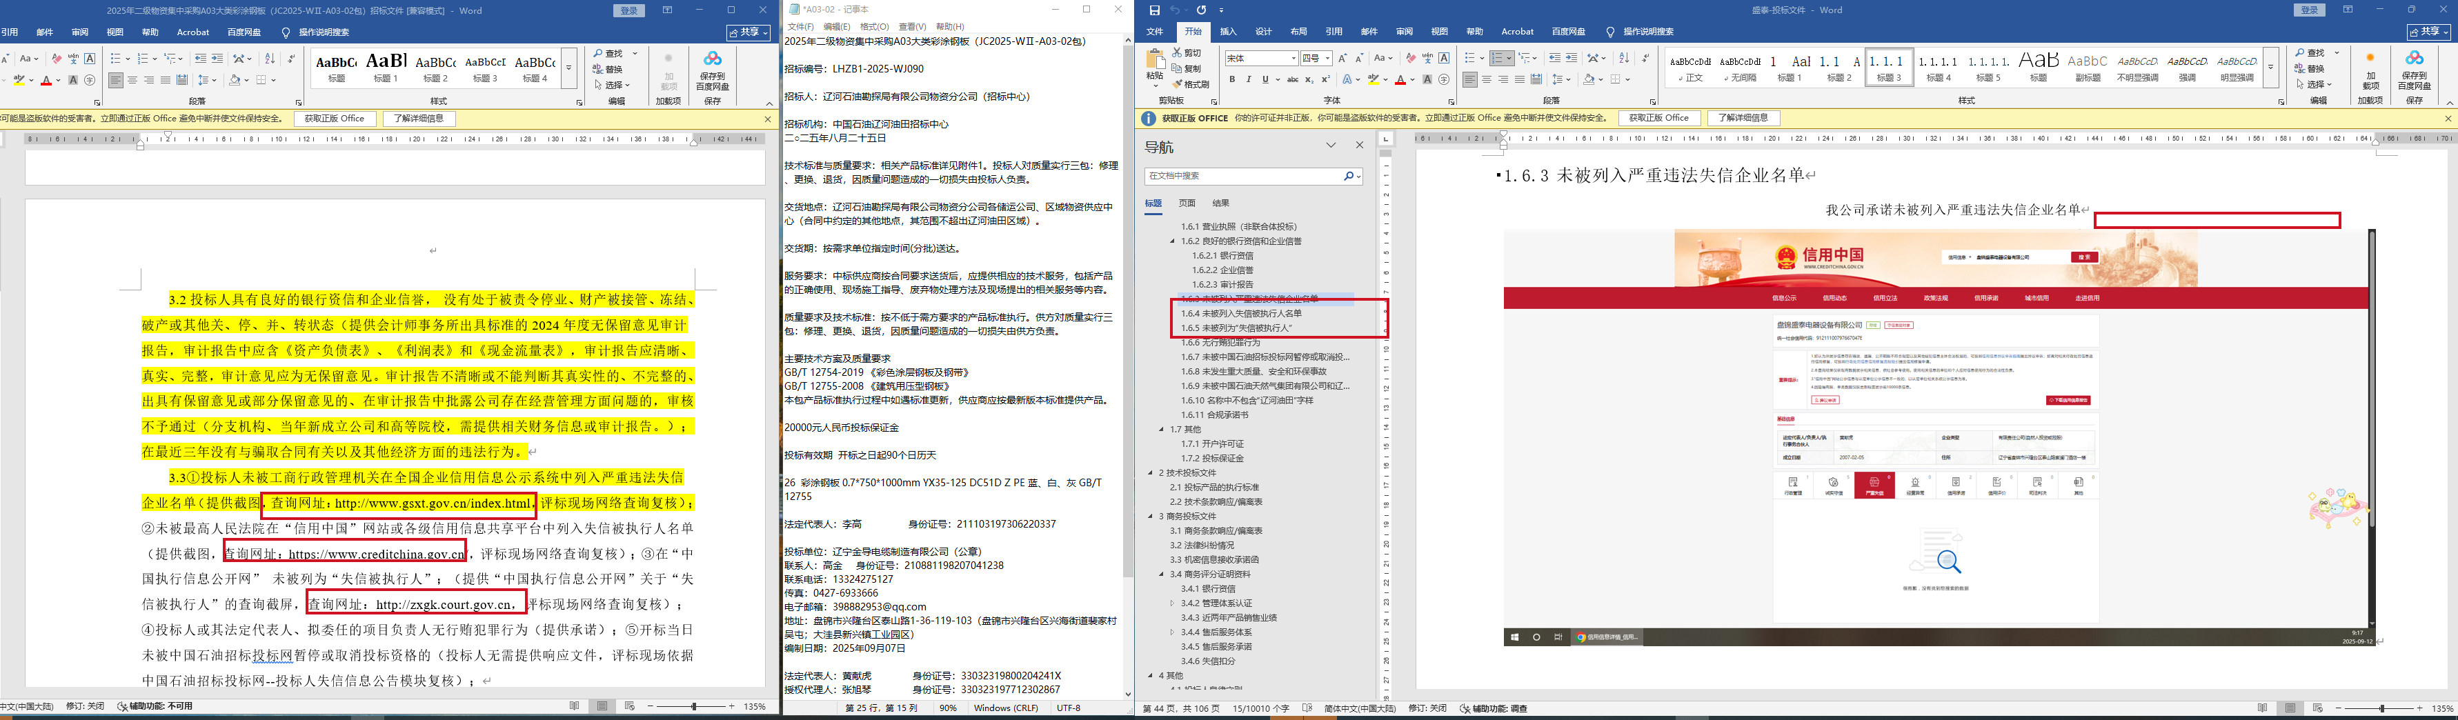Open Select (选择) dropdown in left Word ribbon
2458x720 pixels.
(x=612, y=85)
